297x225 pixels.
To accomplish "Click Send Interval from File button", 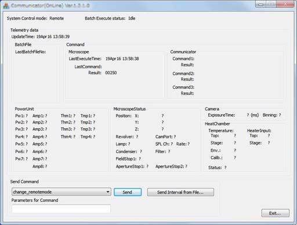I will pos(180,192).
